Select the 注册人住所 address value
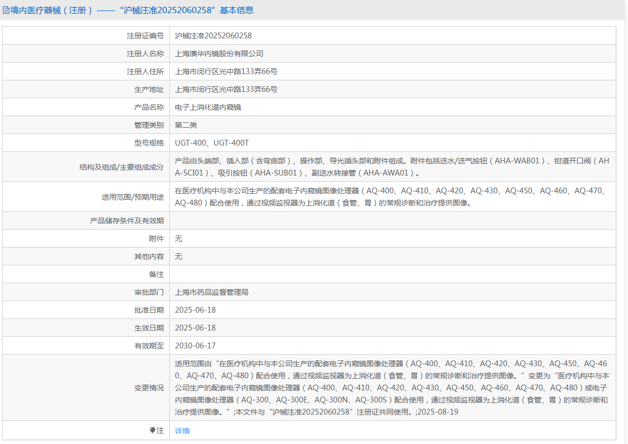Screen dimensions: 628x444 [226, 71]
